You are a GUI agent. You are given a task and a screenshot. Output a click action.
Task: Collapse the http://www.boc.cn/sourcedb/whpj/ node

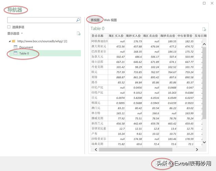point(10,41)
